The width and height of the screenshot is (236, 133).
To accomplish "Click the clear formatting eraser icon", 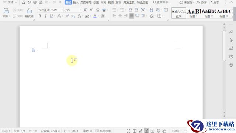I will [x=98, y=10].
